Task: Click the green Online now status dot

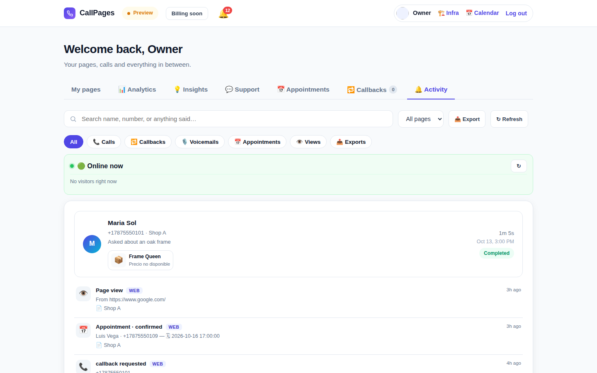Action: 72,166
